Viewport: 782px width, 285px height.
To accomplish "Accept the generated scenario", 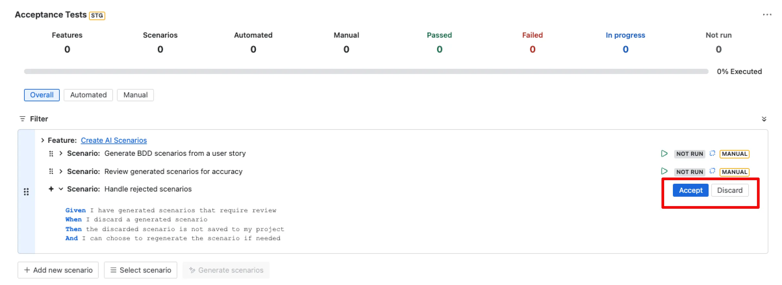I will (690, 190).
